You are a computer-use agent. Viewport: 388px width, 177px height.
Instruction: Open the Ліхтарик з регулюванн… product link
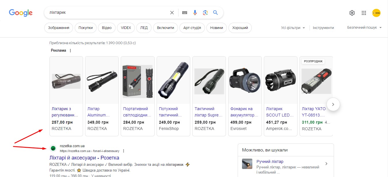point(65,112)
